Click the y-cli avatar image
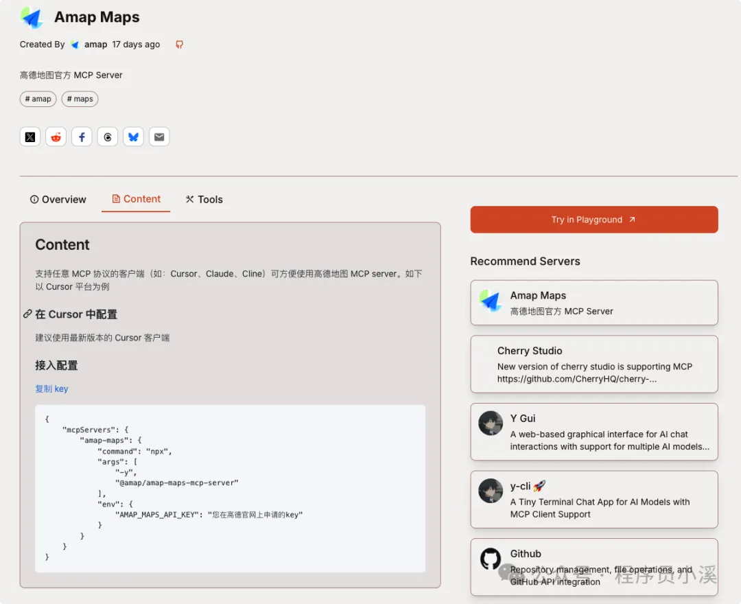741x604 pixels. click(491, 491)
